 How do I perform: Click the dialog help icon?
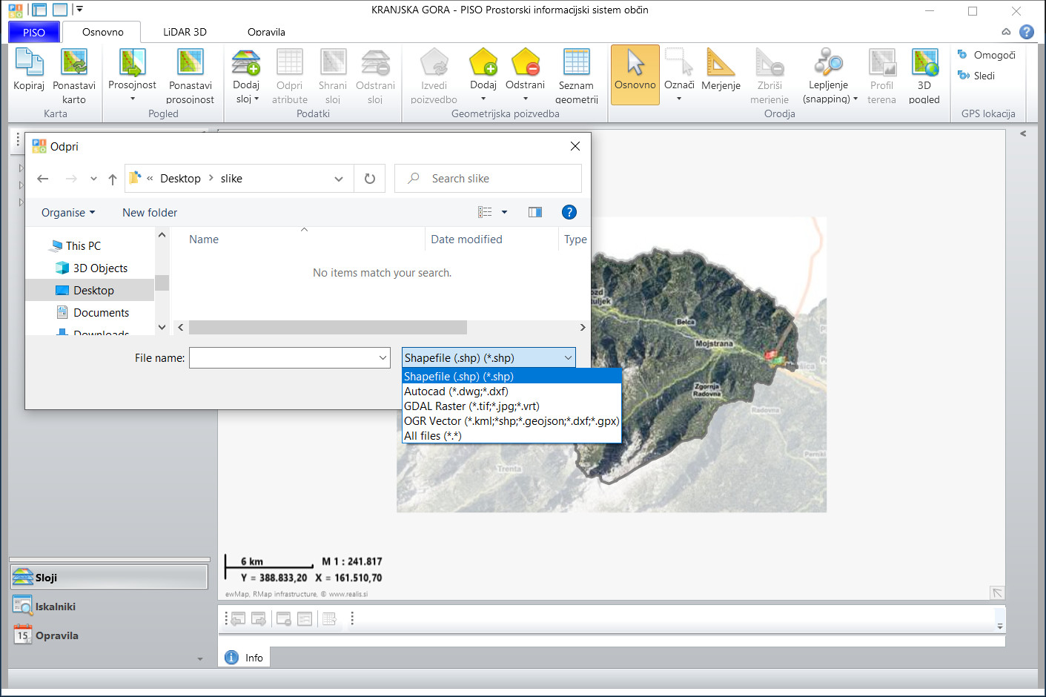pos(569,212)
